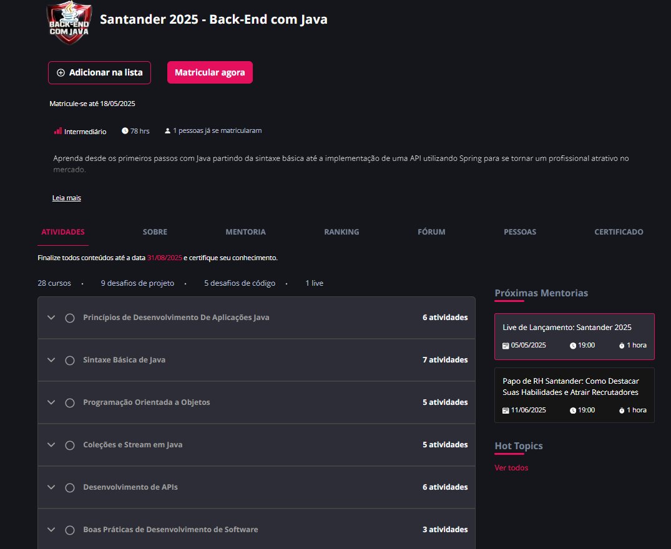The image size is (671, 549).
Task: Open the ATIVIDADES tab
Action: (63, 231)
